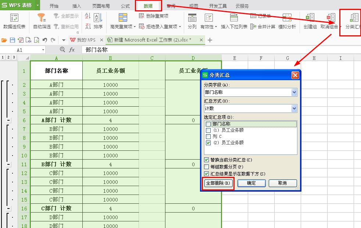Open the 开发工具 ribbon tab
The width and height of the screenshot is (361, 228).
click(x=218, y=6)
